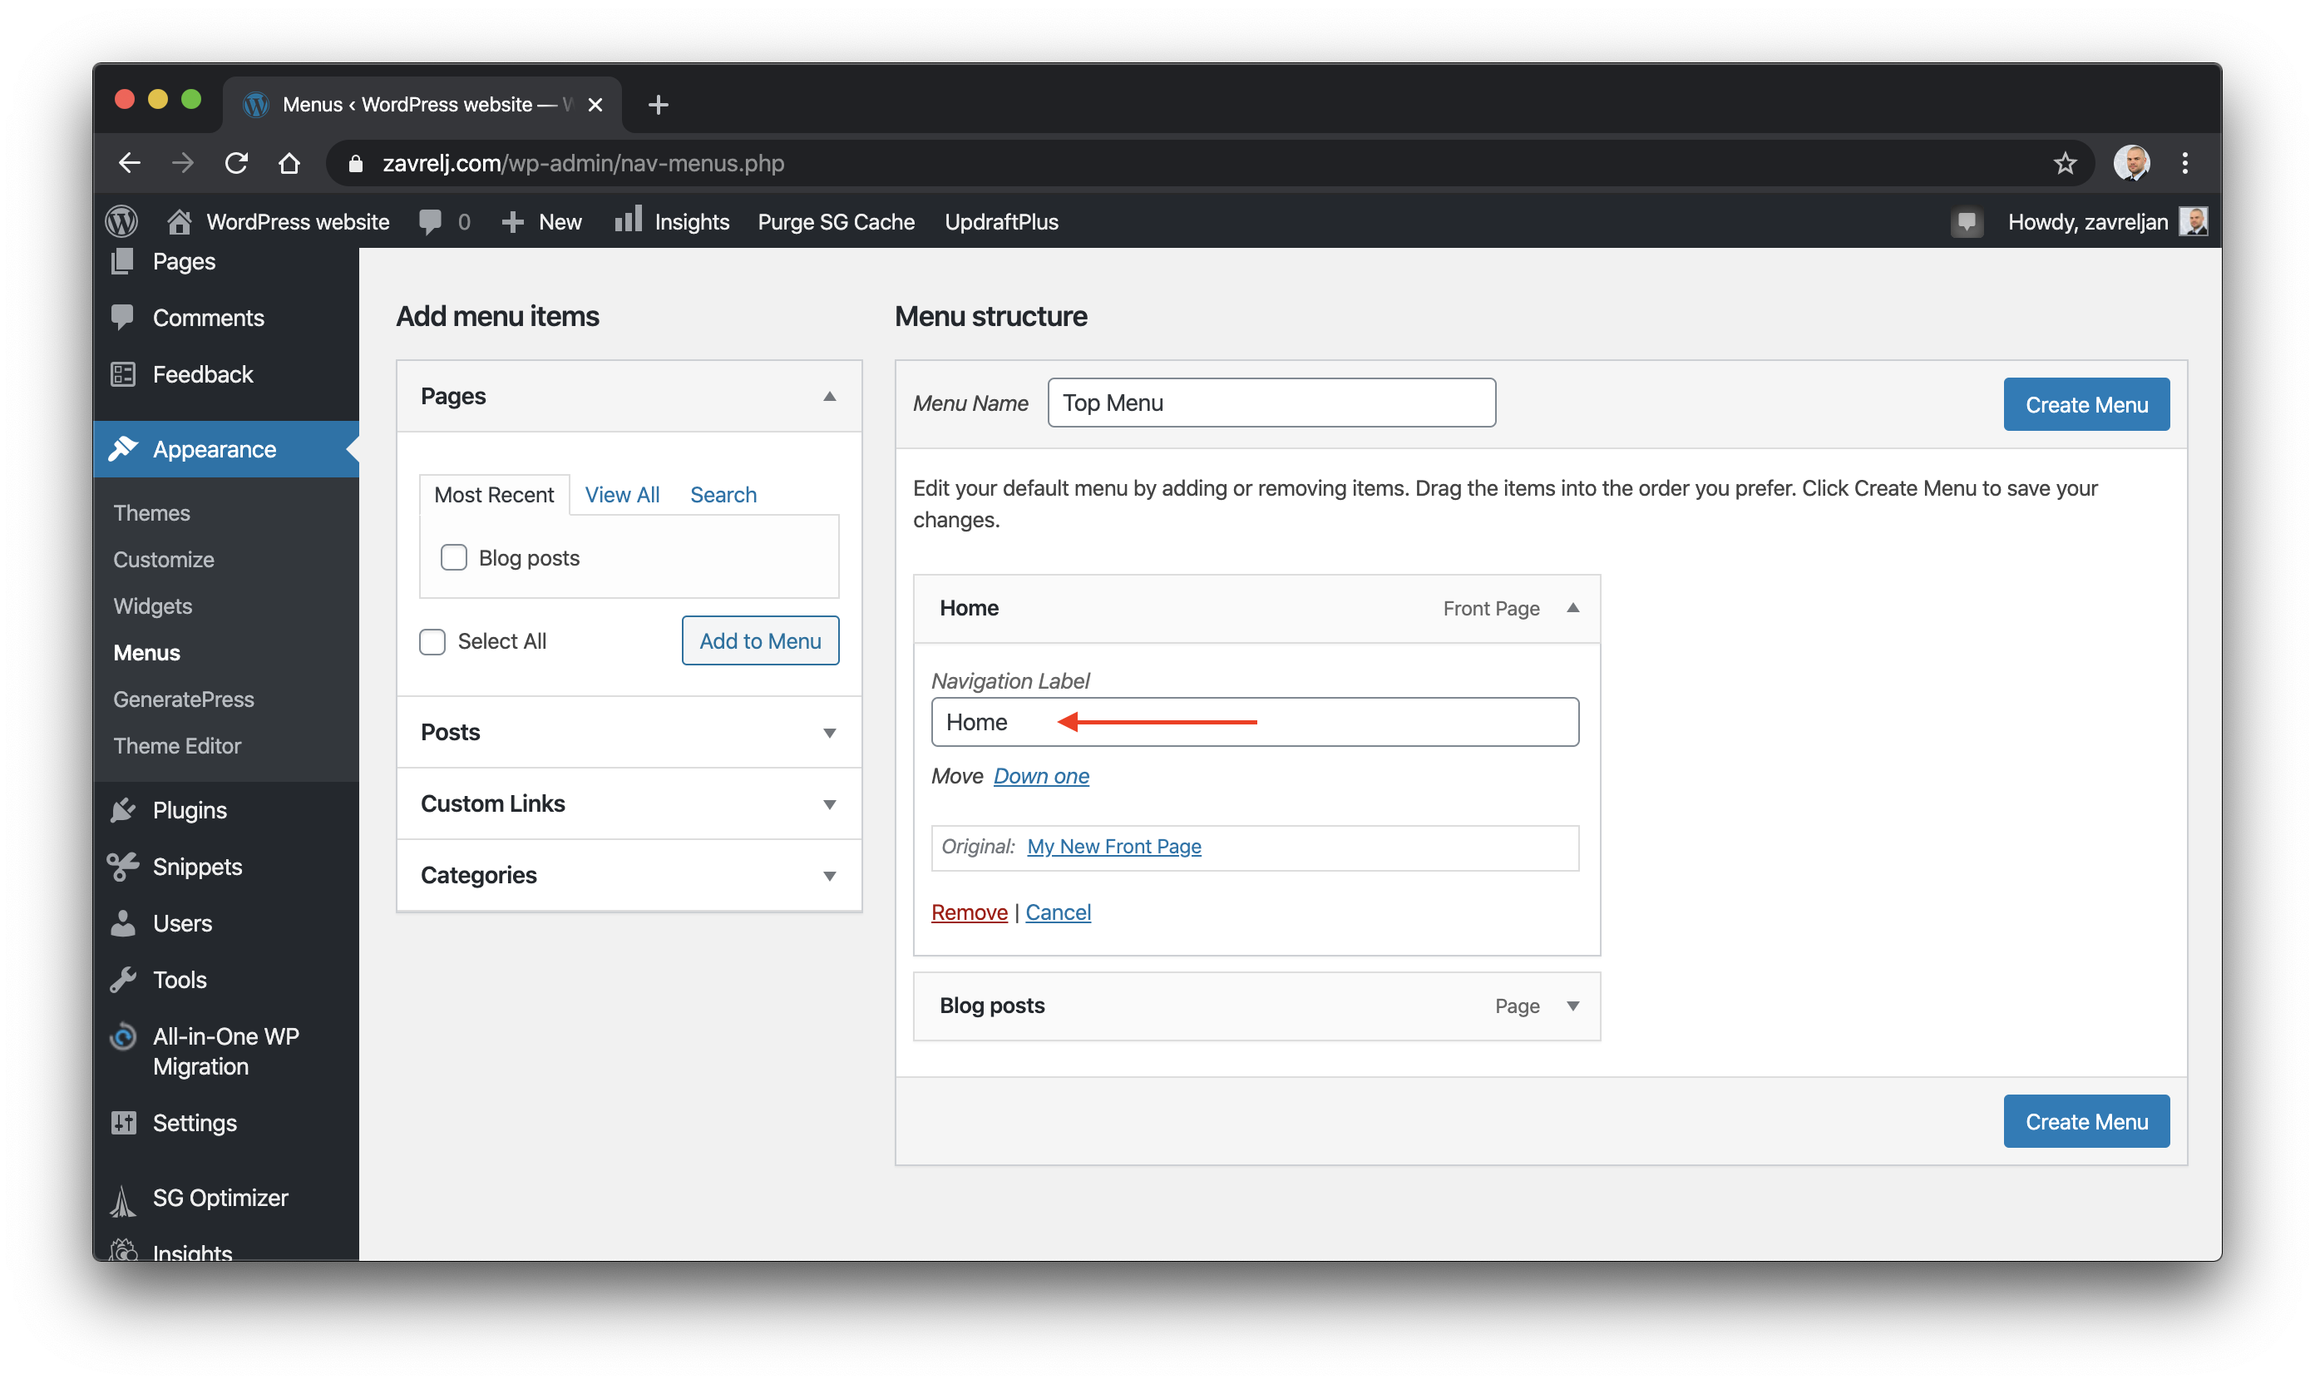Bookmark page with the star icon

(x=2064, y=163)
